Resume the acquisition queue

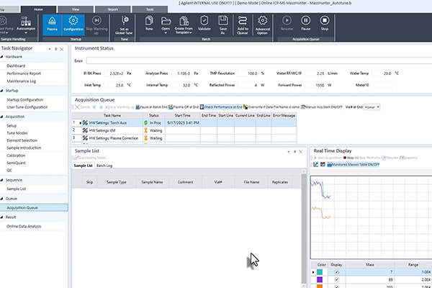[x=287, y=24]
